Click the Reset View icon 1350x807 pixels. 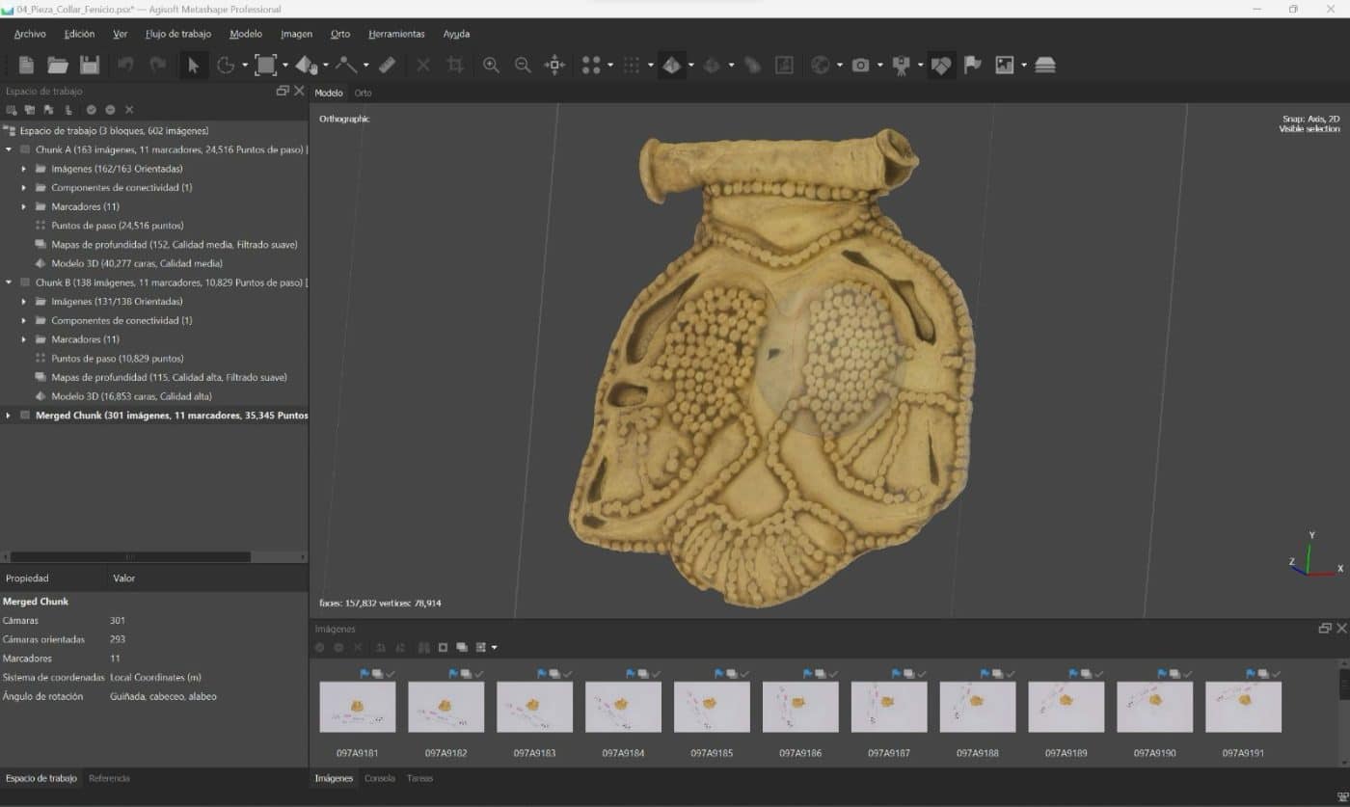[x=554, y=66]
